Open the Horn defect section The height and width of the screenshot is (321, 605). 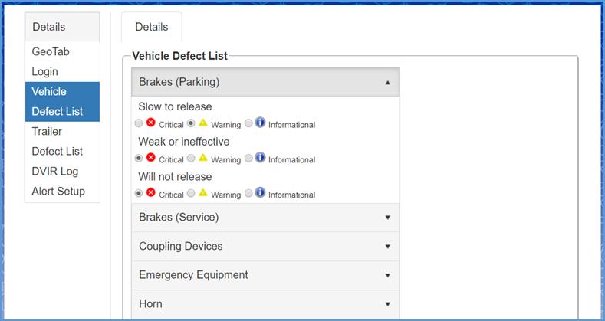click(x=265, y=304)
